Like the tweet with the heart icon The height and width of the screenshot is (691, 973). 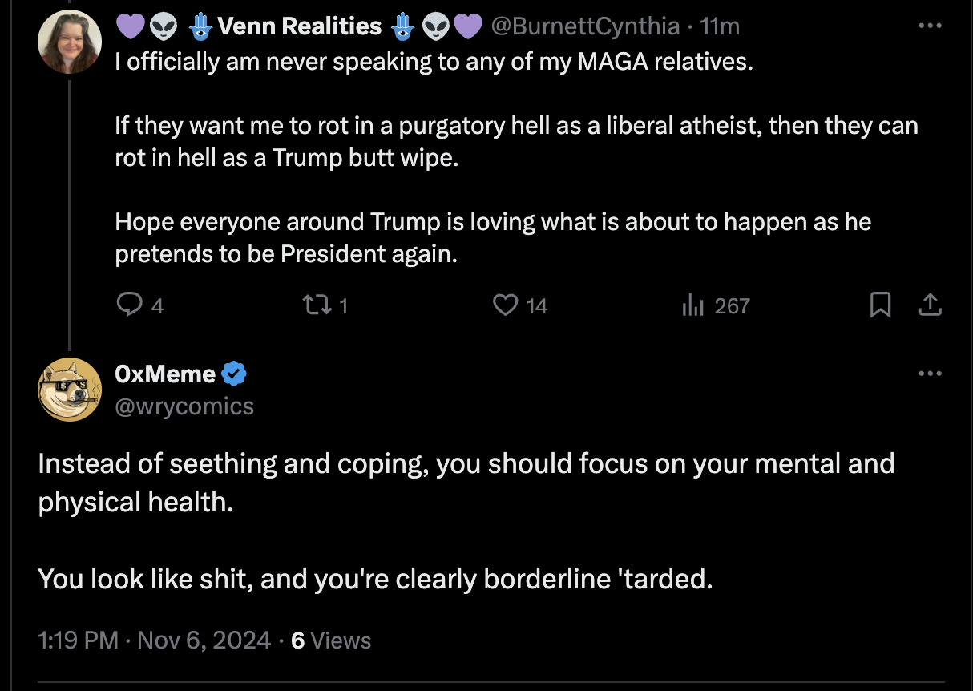505,305
